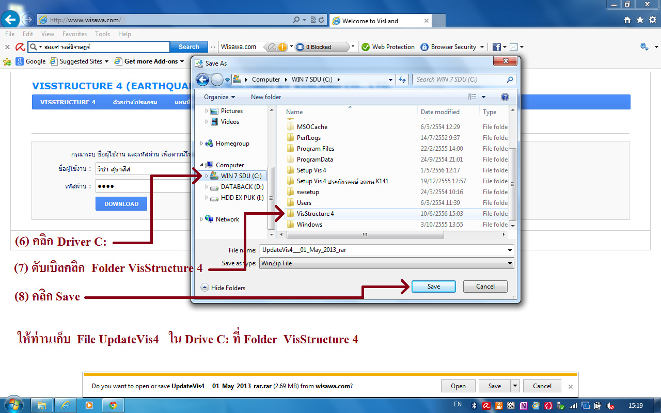Screen dimensions: 661x413
Task: Click the Avira logo on the toolbar
Action: click(x=20, y=47)
